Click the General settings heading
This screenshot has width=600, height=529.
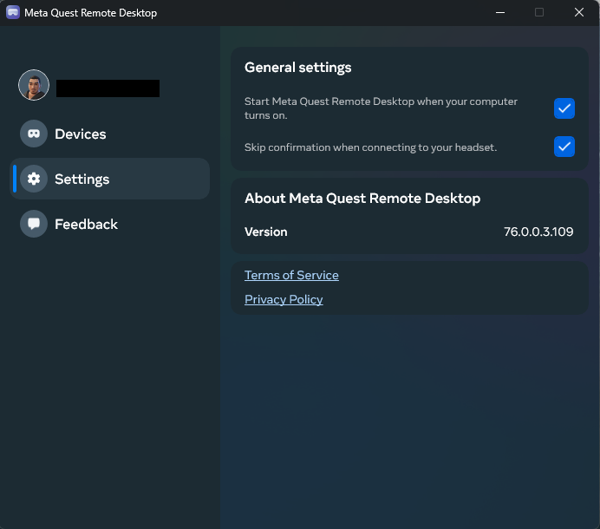tap(297, 68)
